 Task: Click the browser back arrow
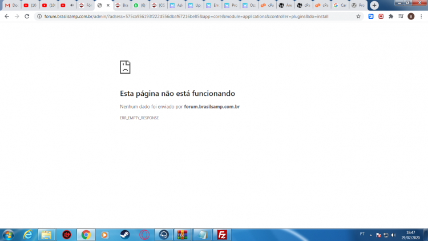click(x=7, y=17)
